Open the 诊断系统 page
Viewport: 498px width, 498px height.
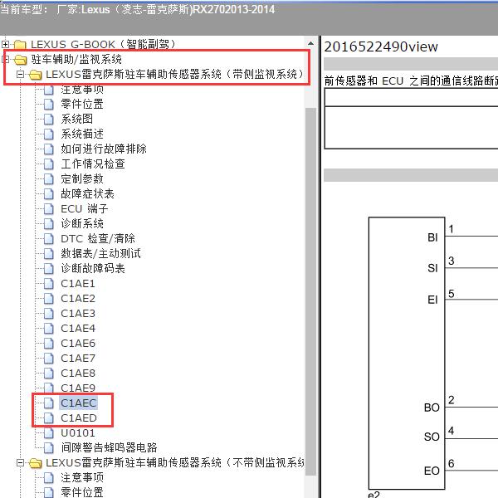pos(82,223)
